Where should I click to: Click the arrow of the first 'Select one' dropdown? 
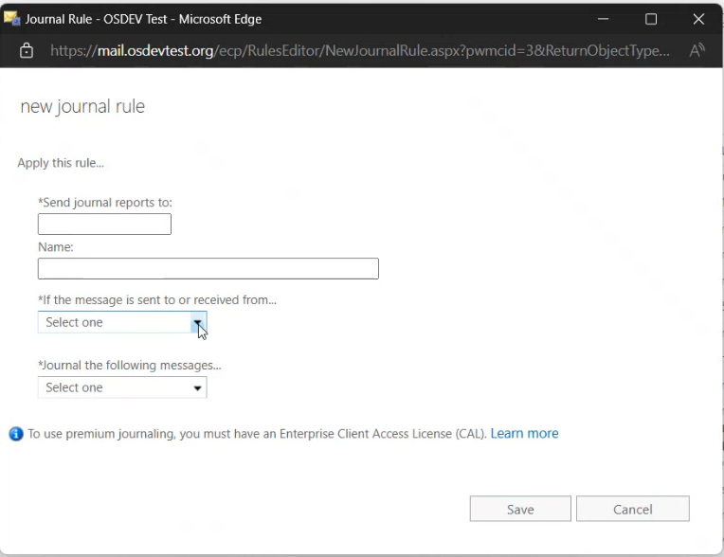(x=198, y=323)
